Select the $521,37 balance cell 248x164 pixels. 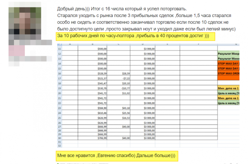tap(92, 78)
